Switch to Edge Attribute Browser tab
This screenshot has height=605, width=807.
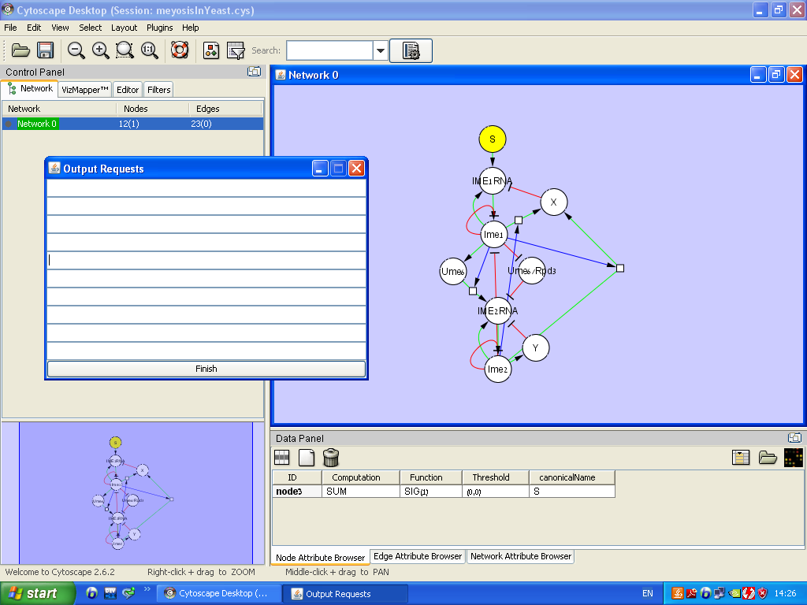[418, 556]
